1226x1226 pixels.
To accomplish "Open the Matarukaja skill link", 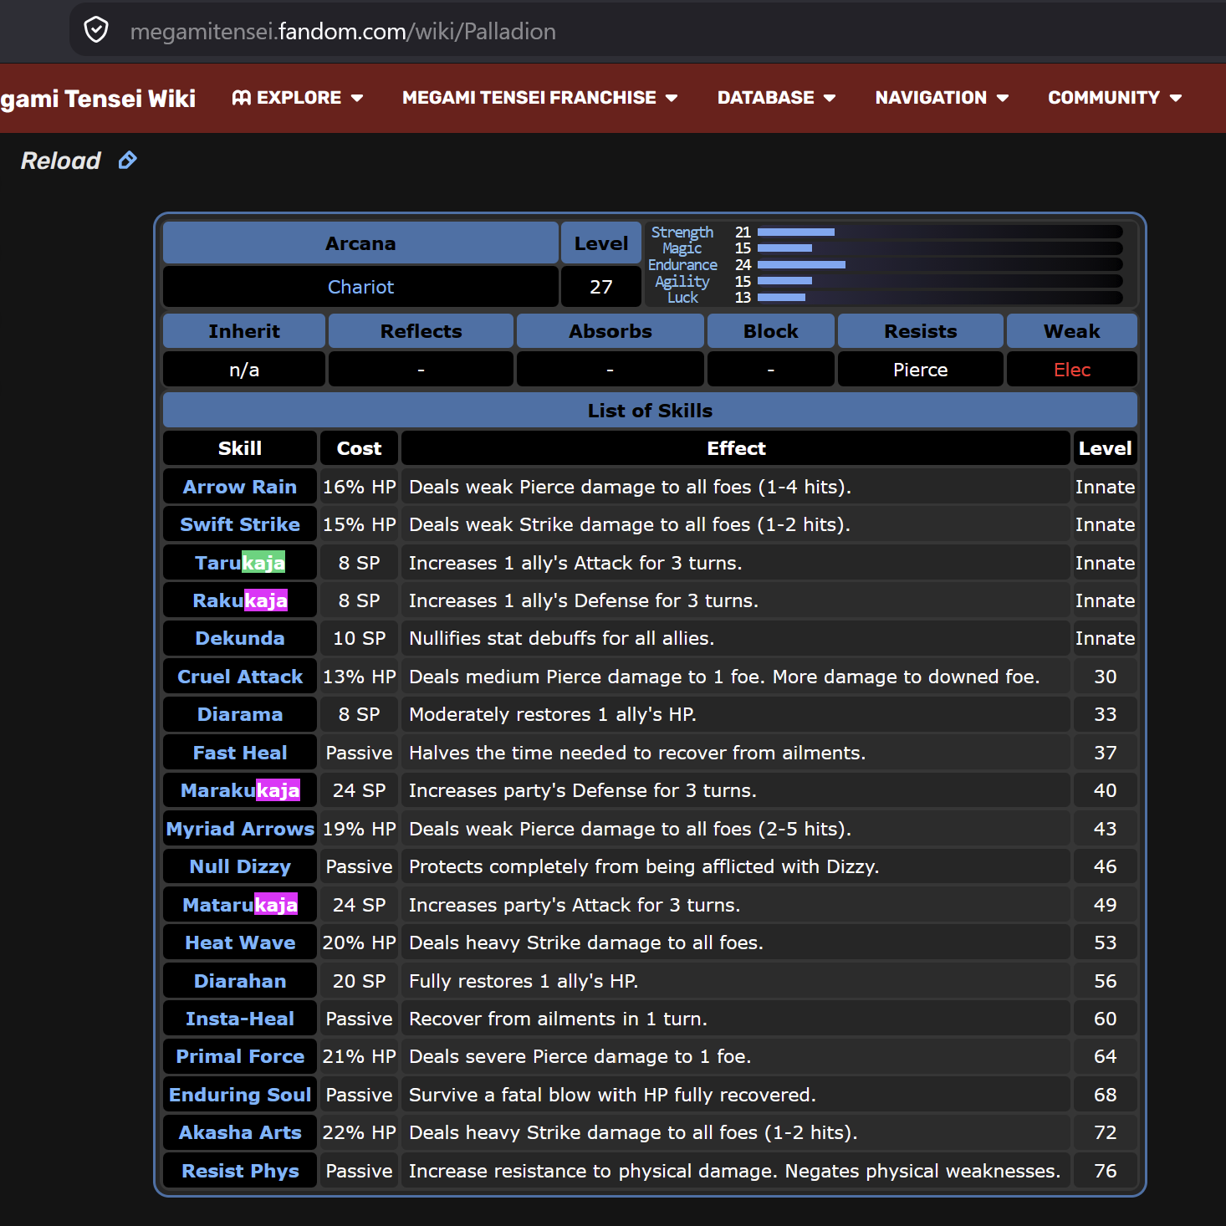I will coord(240,905).
